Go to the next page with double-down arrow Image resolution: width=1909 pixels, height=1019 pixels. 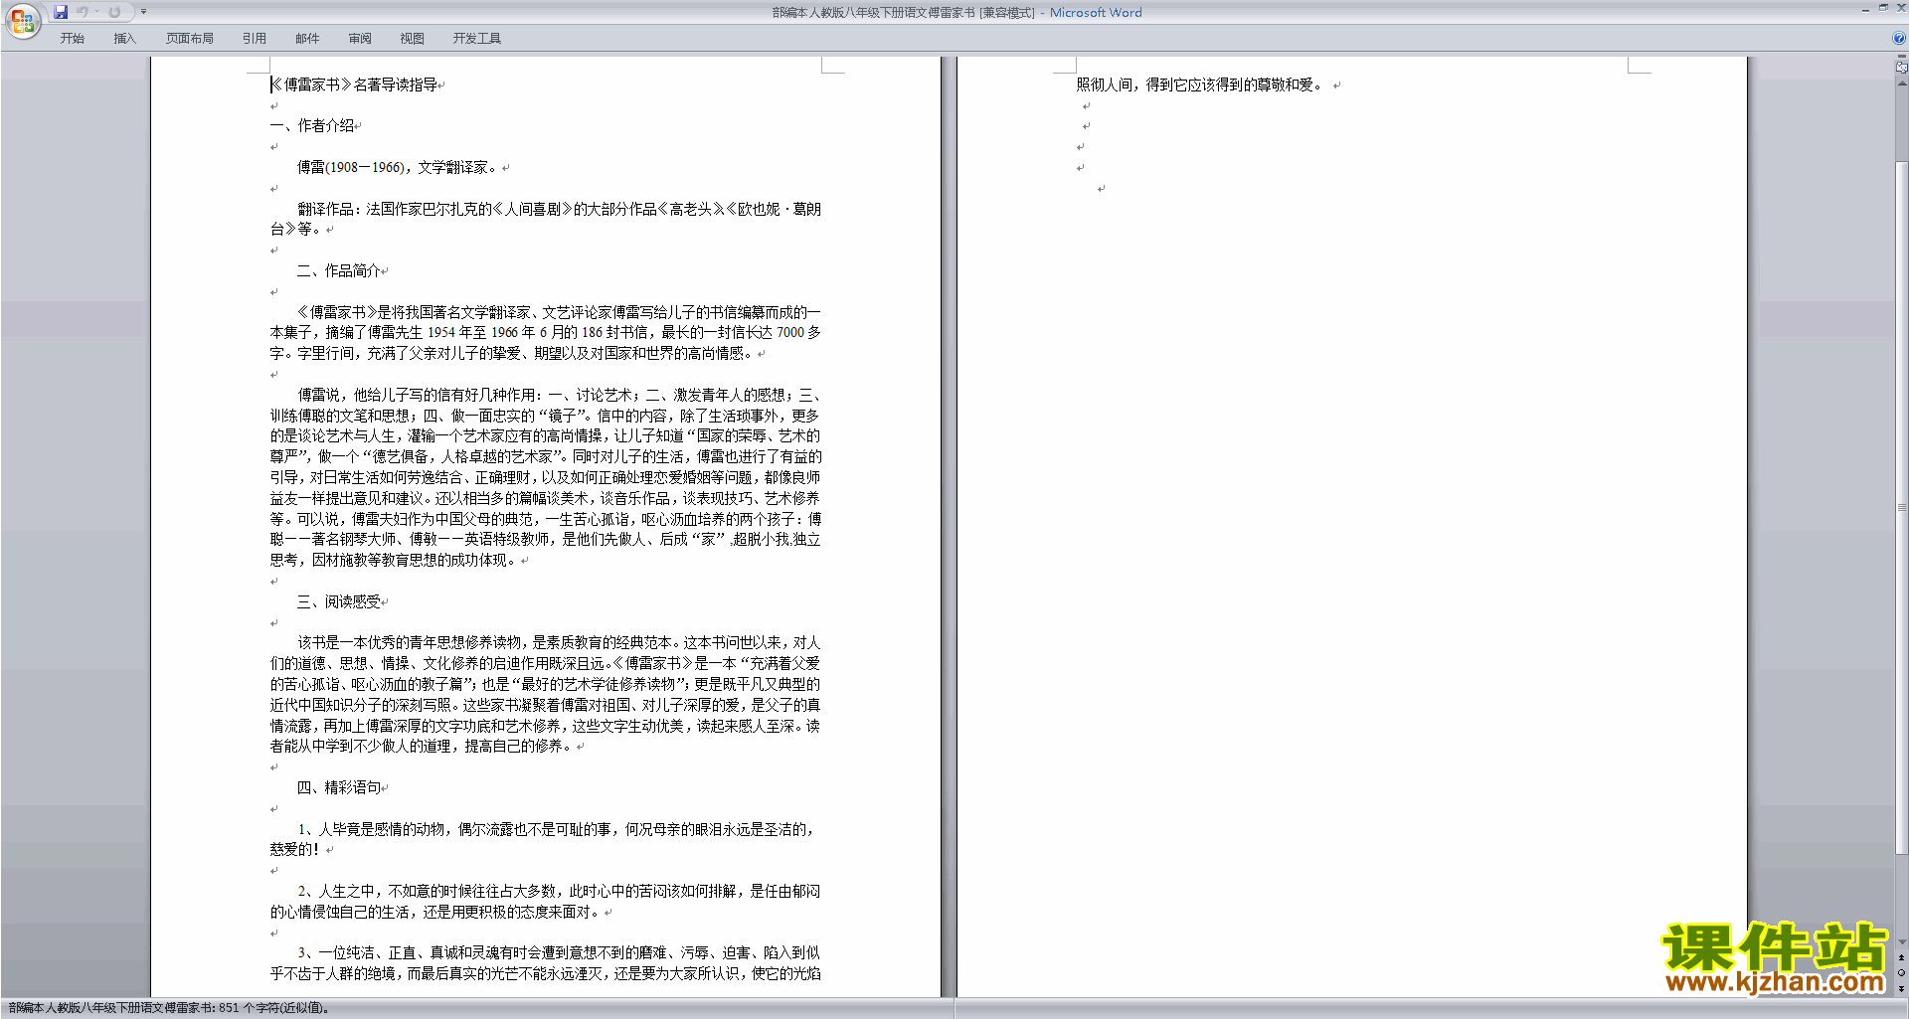click(x=1901, y=988)
